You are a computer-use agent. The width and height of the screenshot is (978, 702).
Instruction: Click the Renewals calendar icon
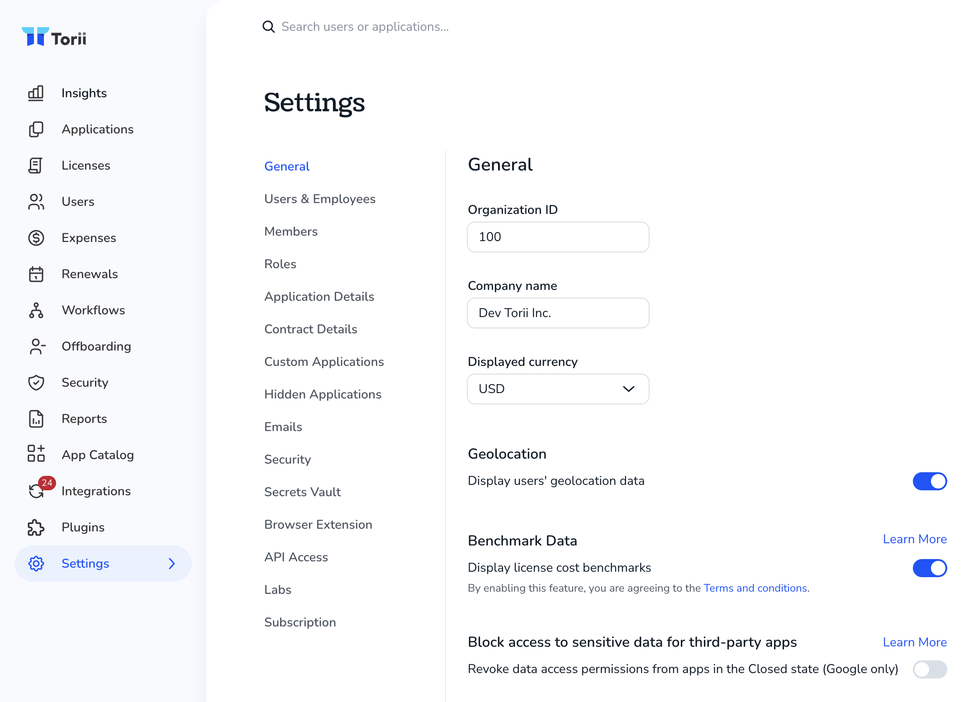36,274
